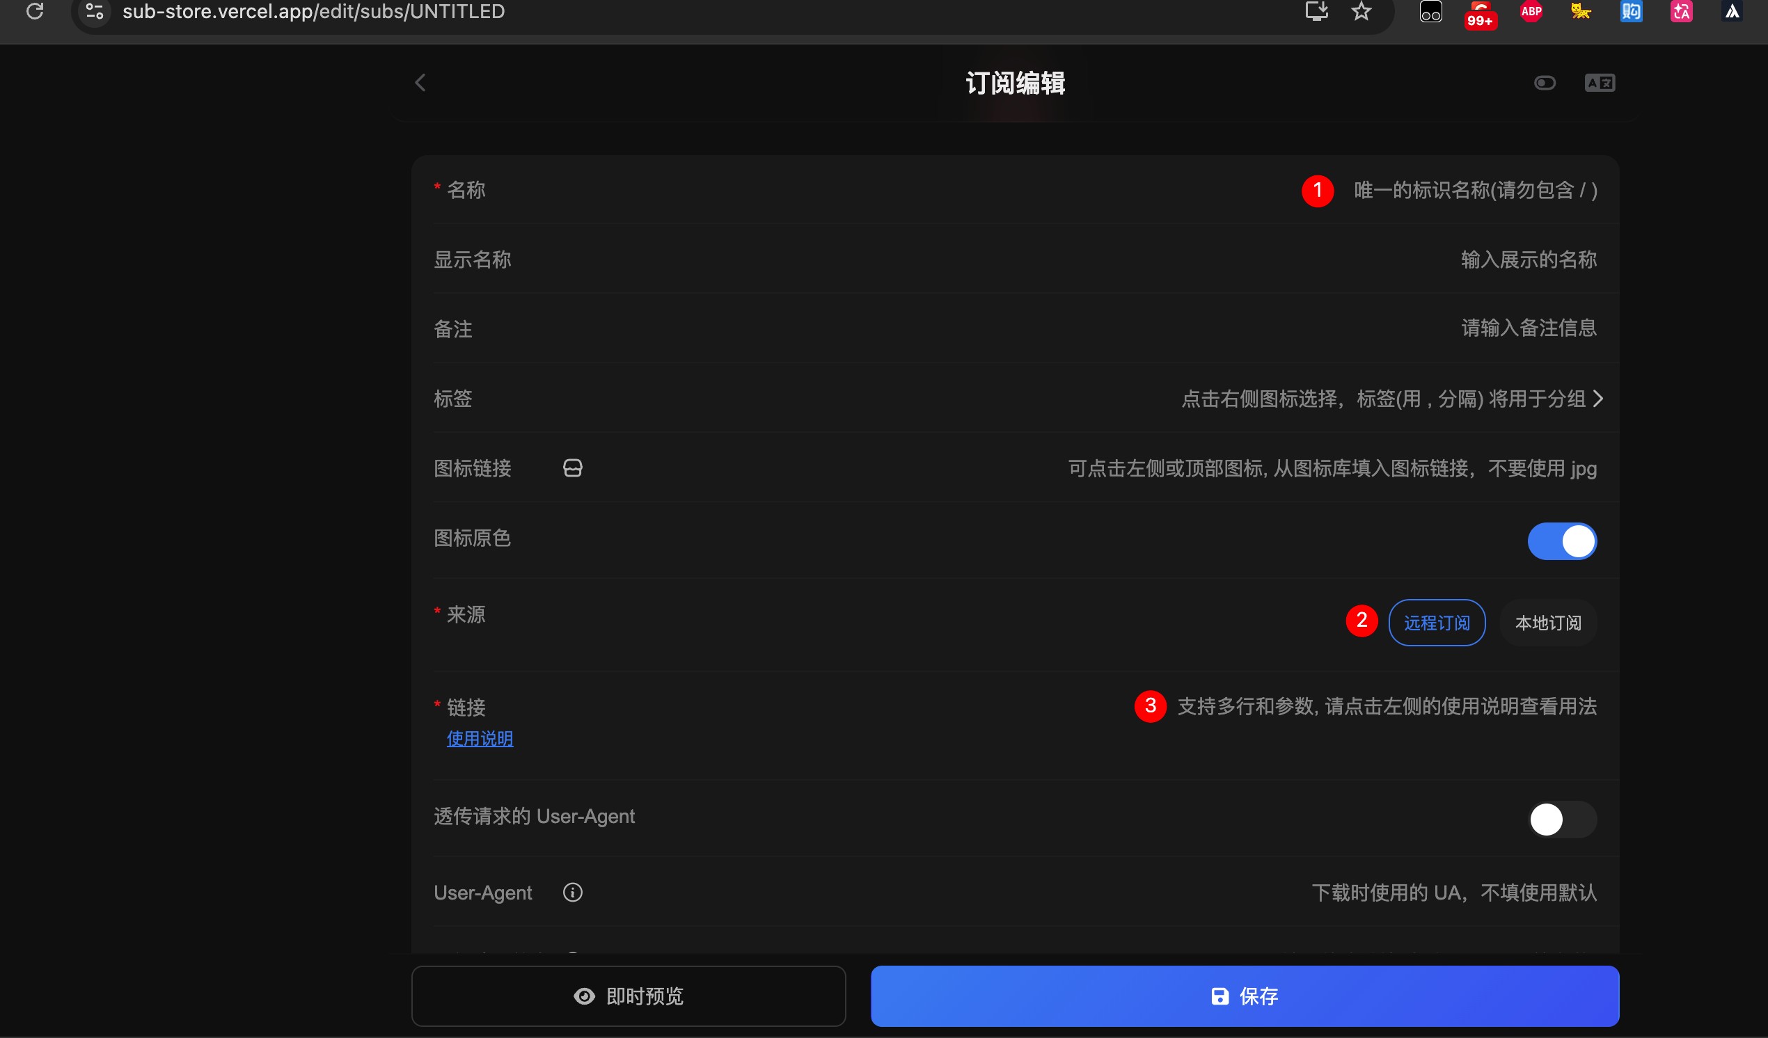Click the cheetah extension icon

click(1581, 11)
